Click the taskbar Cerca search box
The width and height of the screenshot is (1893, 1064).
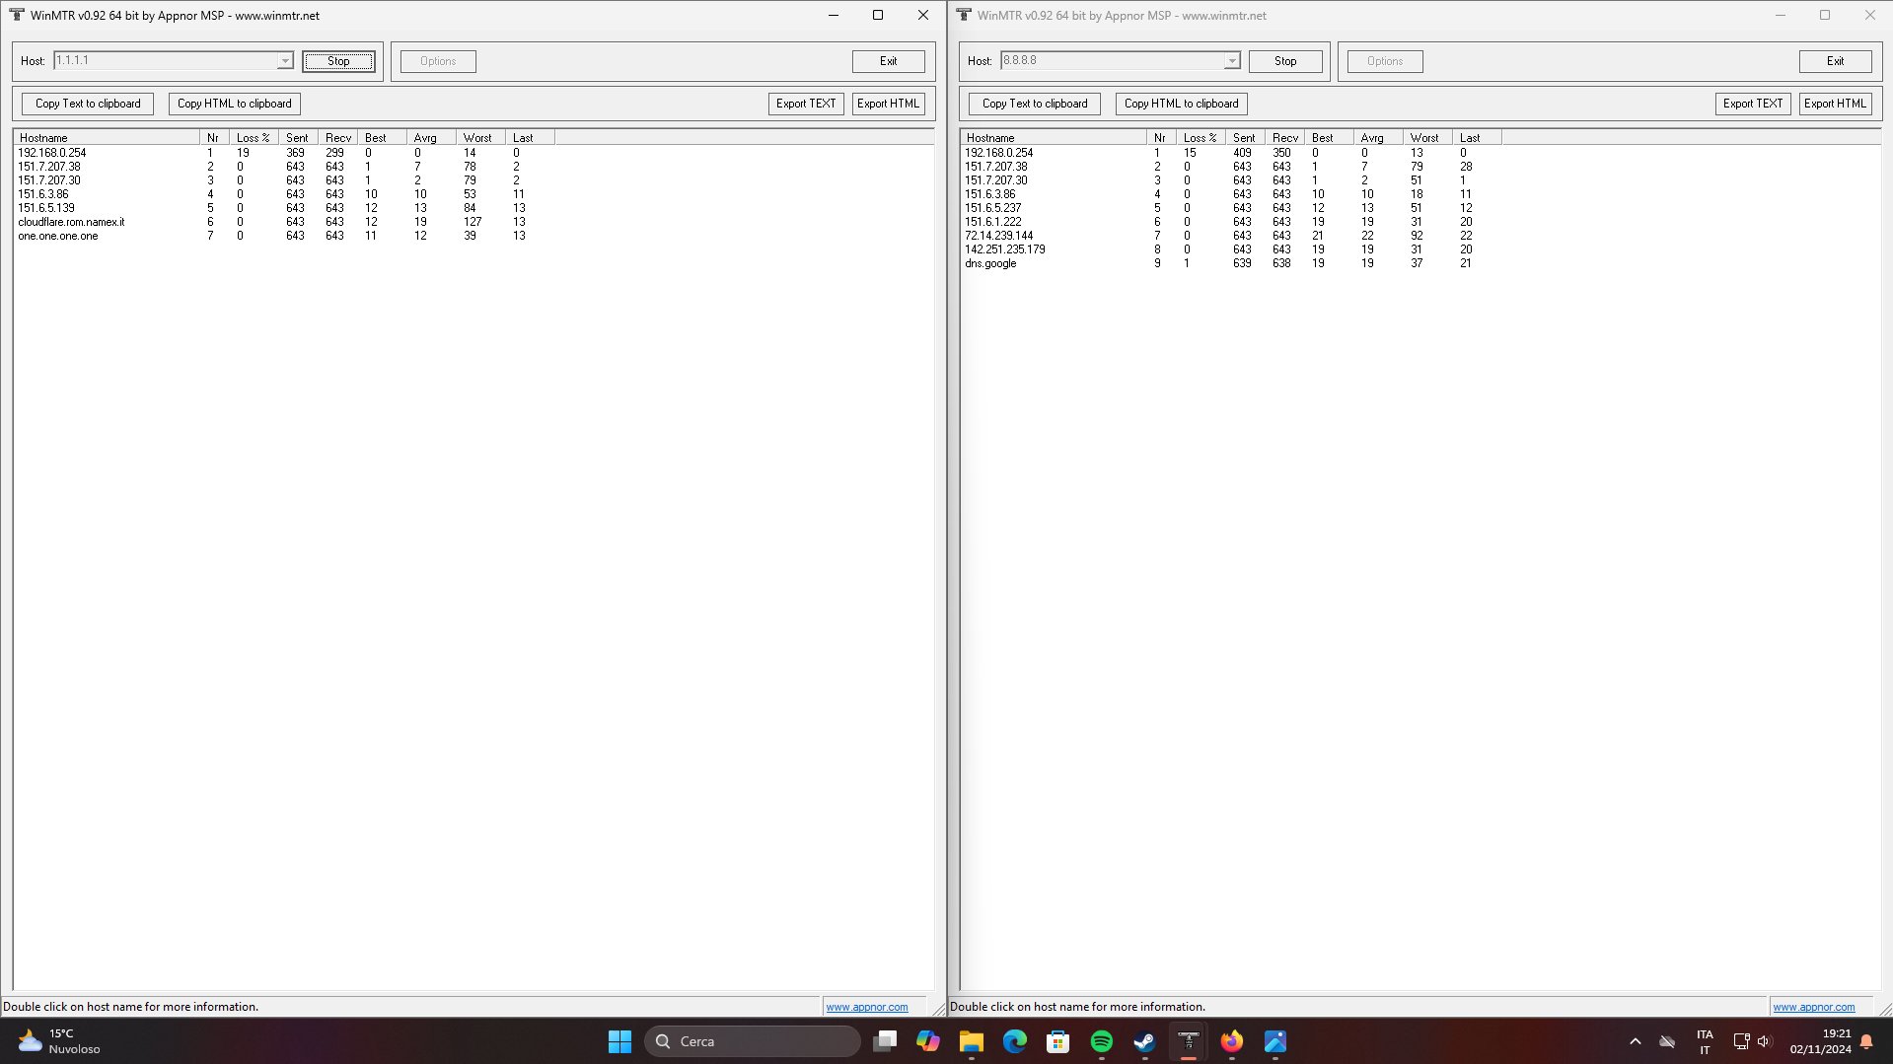point(753,1041)
